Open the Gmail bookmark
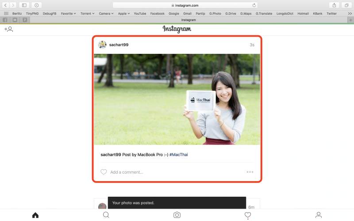354x221 pixels. 187,14
